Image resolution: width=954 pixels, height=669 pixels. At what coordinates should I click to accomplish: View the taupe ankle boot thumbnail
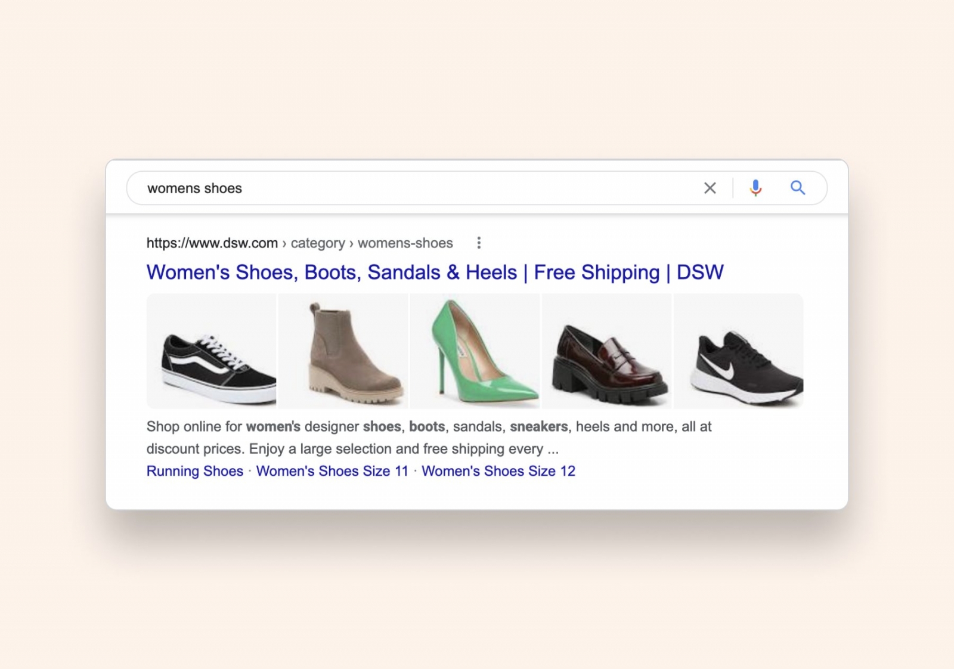343,351
